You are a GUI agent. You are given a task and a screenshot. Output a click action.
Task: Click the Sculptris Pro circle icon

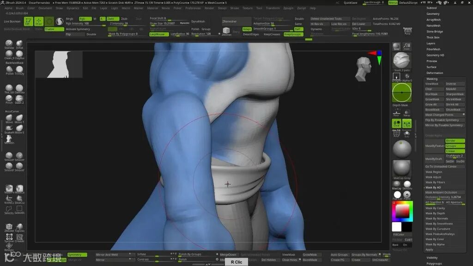tap(49, 21)
